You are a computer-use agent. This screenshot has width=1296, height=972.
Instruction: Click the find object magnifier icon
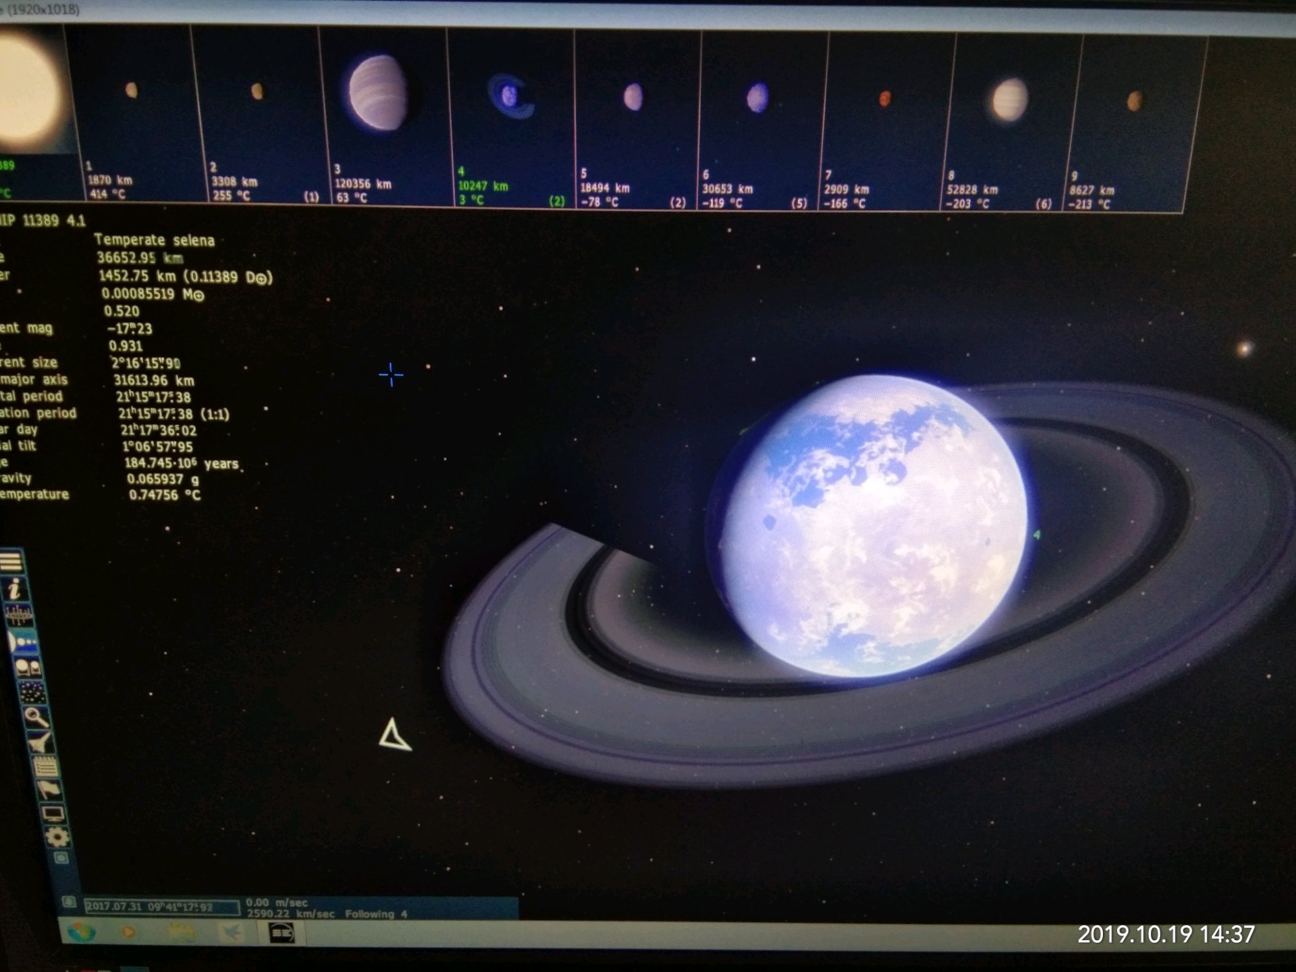36,717
